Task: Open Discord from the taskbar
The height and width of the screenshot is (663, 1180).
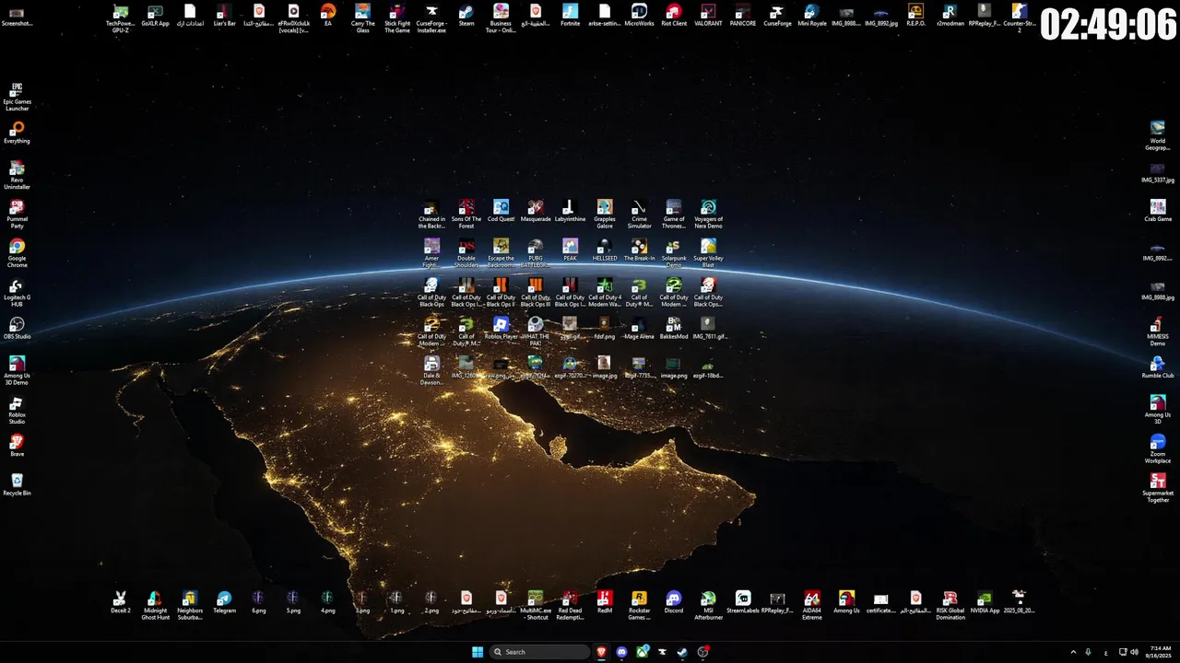Action: point(622,652)
